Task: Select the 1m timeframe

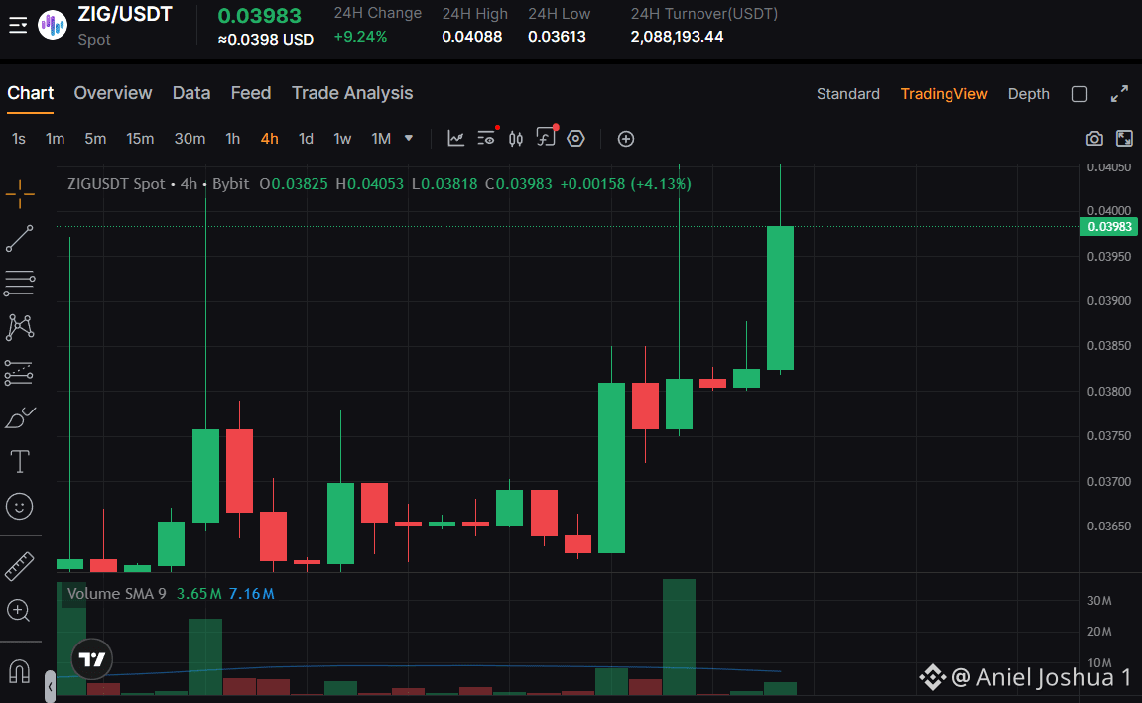Action: (x=56, y=138)
